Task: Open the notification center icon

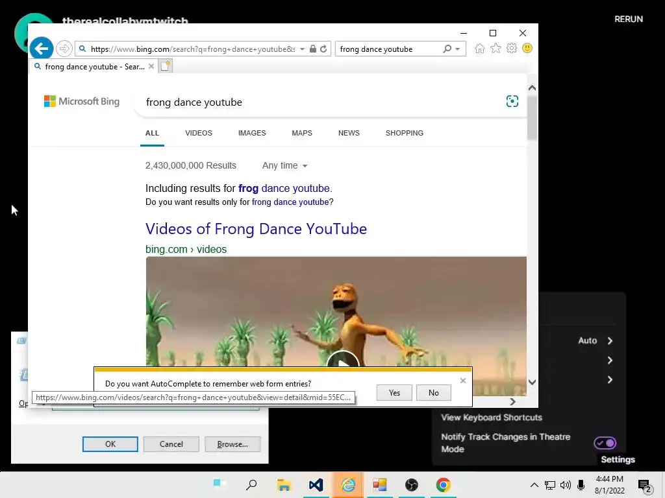Action: coord(645,486)
